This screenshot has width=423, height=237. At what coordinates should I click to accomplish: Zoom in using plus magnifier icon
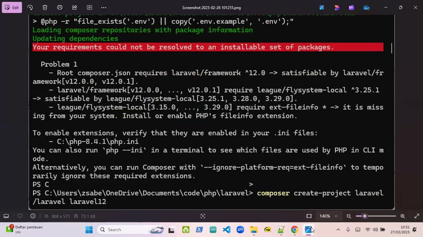click(x=403, y=216)
